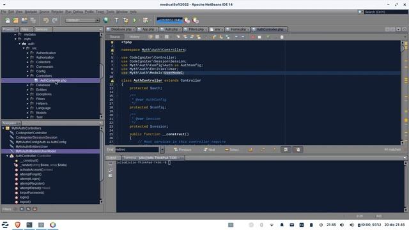The height and width of the screenshot is (230, 409).
Task: Click the New File toolbar icon
Action: pyautogui.click(x=7, y=20)
